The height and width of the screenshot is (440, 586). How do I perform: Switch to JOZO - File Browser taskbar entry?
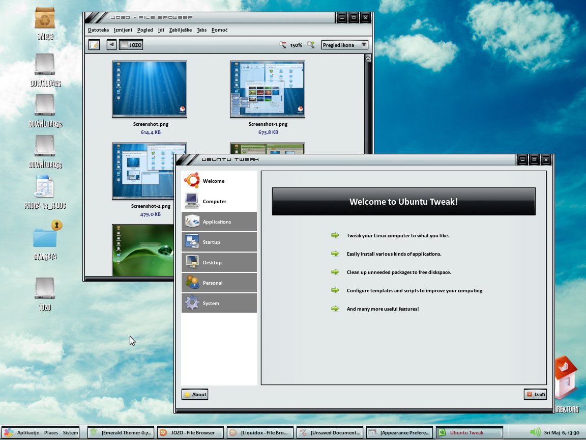pos(190,432)
